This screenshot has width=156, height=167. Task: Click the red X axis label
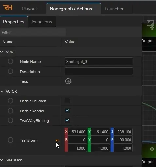coord(66,132)
